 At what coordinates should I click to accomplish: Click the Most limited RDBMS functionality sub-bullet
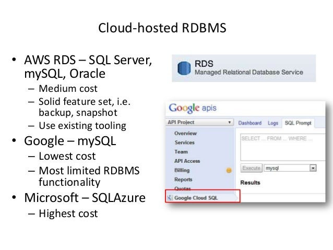click(x=89, y=176)
